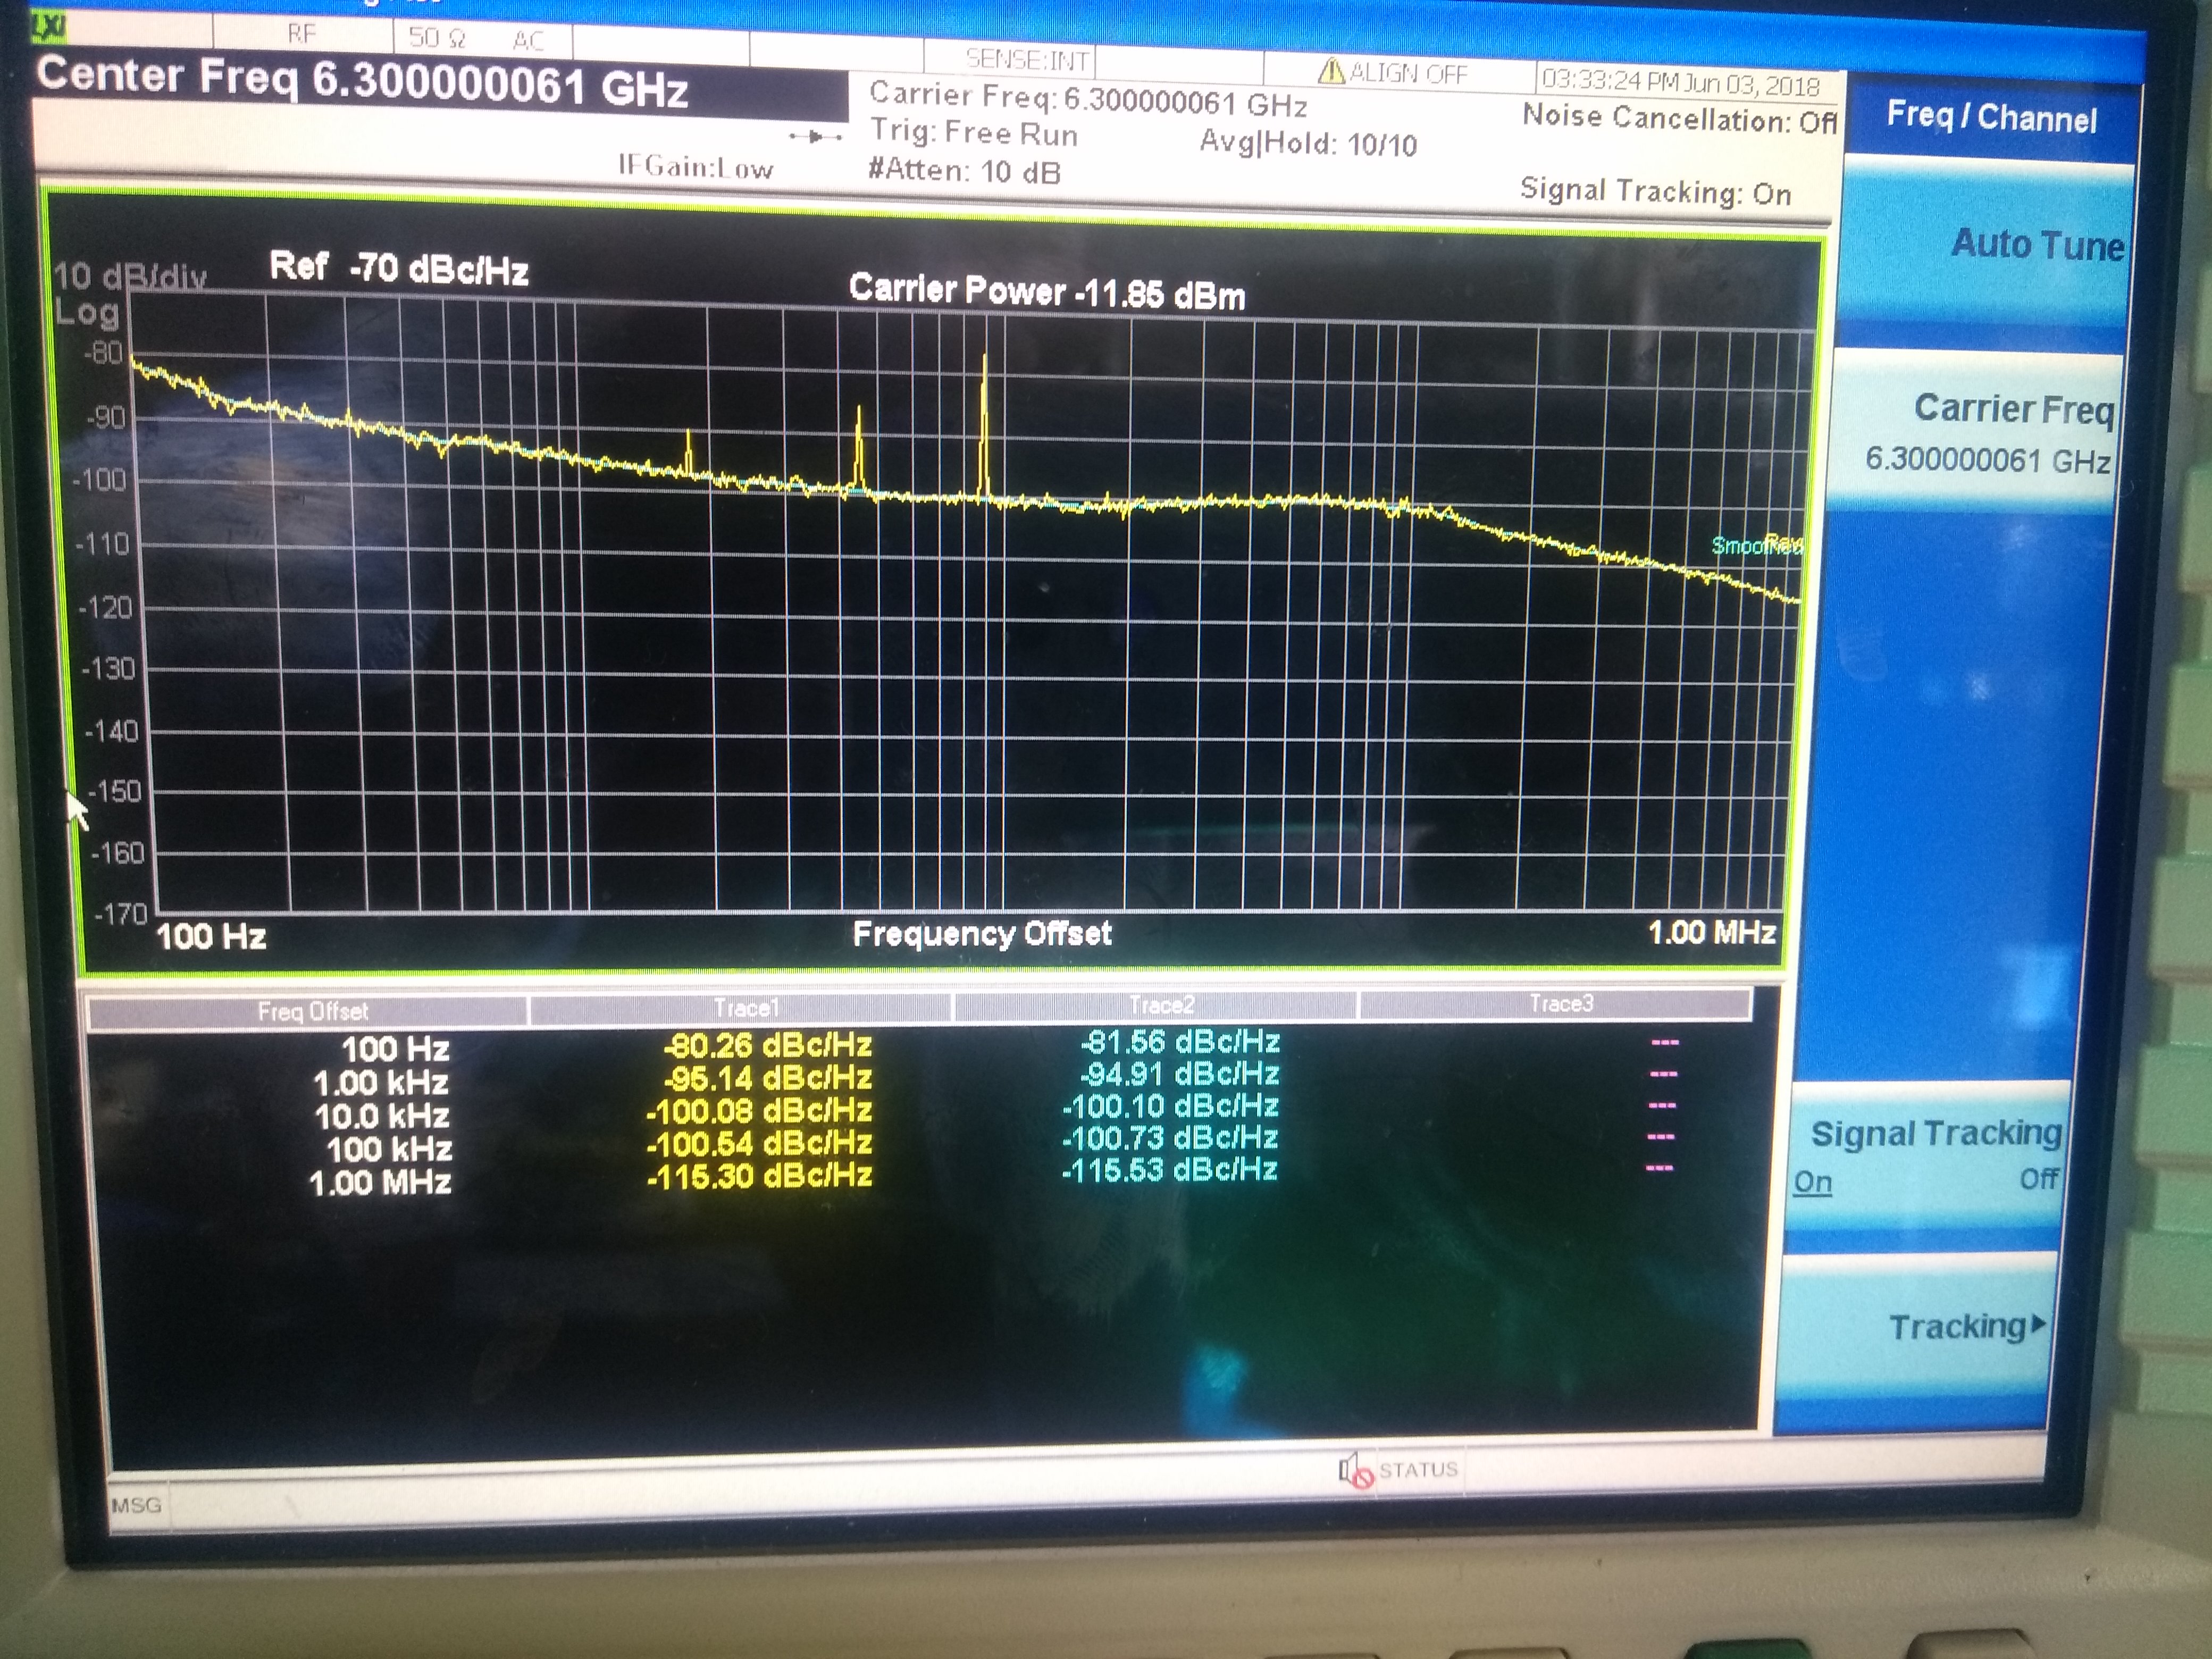This screenshot has width=2212, height=1659.
Task: Click the -100.54 dBc/Hz Trace1 value
Action: click(x=759, y=1142)
